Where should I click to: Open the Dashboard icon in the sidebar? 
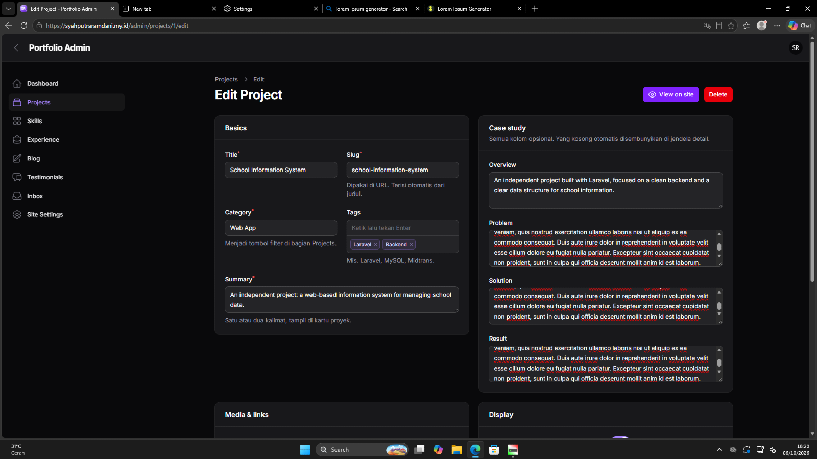[x=17, y=83]
